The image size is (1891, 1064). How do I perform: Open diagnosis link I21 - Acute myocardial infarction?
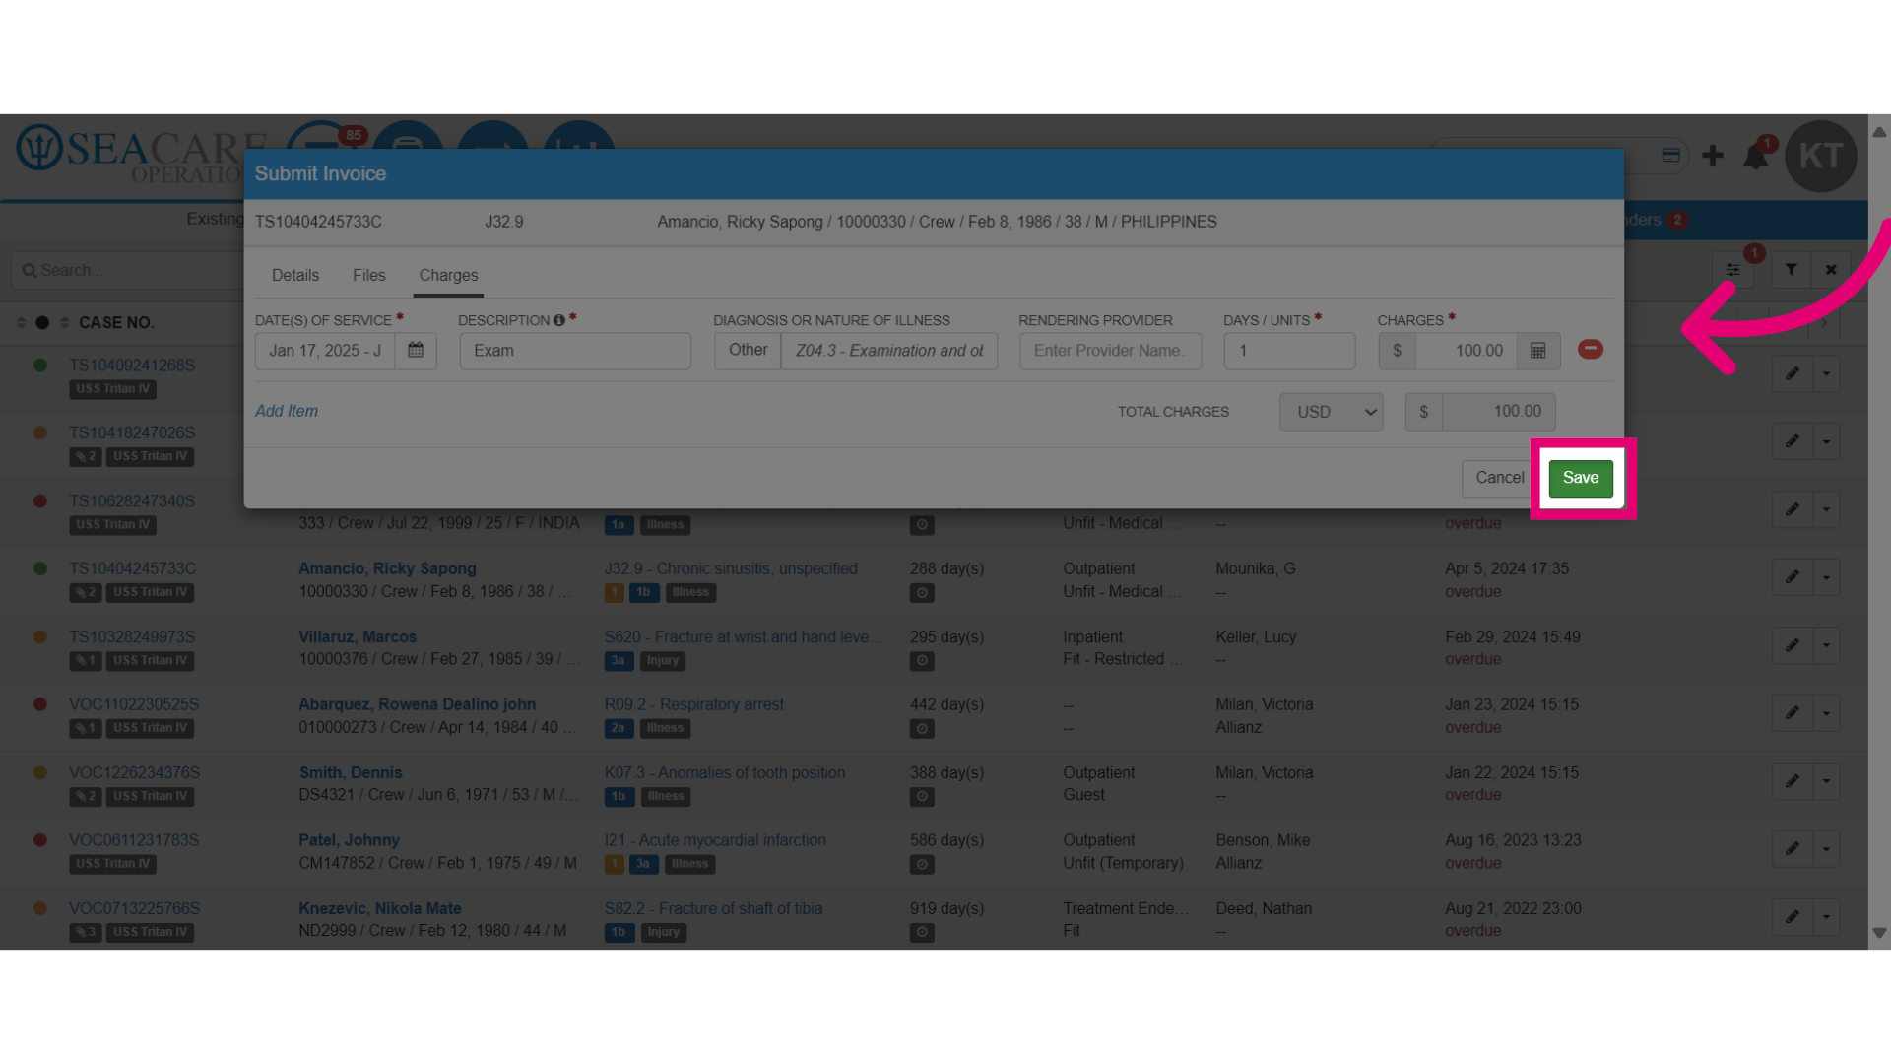(715, 840)
